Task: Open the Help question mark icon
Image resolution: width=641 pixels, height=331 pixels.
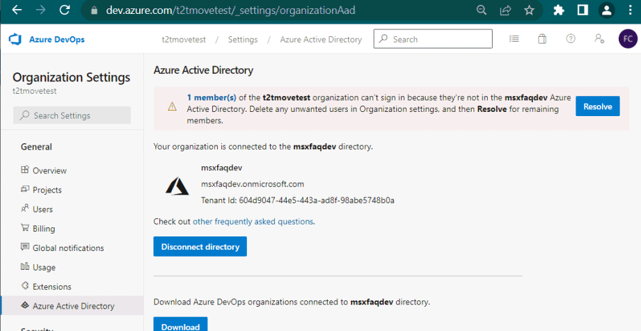Action: [x=571, y=39]
